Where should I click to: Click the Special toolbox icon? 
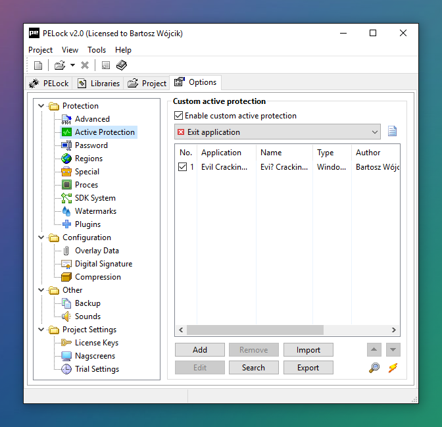pyautogui.click(x=66, y=172)
